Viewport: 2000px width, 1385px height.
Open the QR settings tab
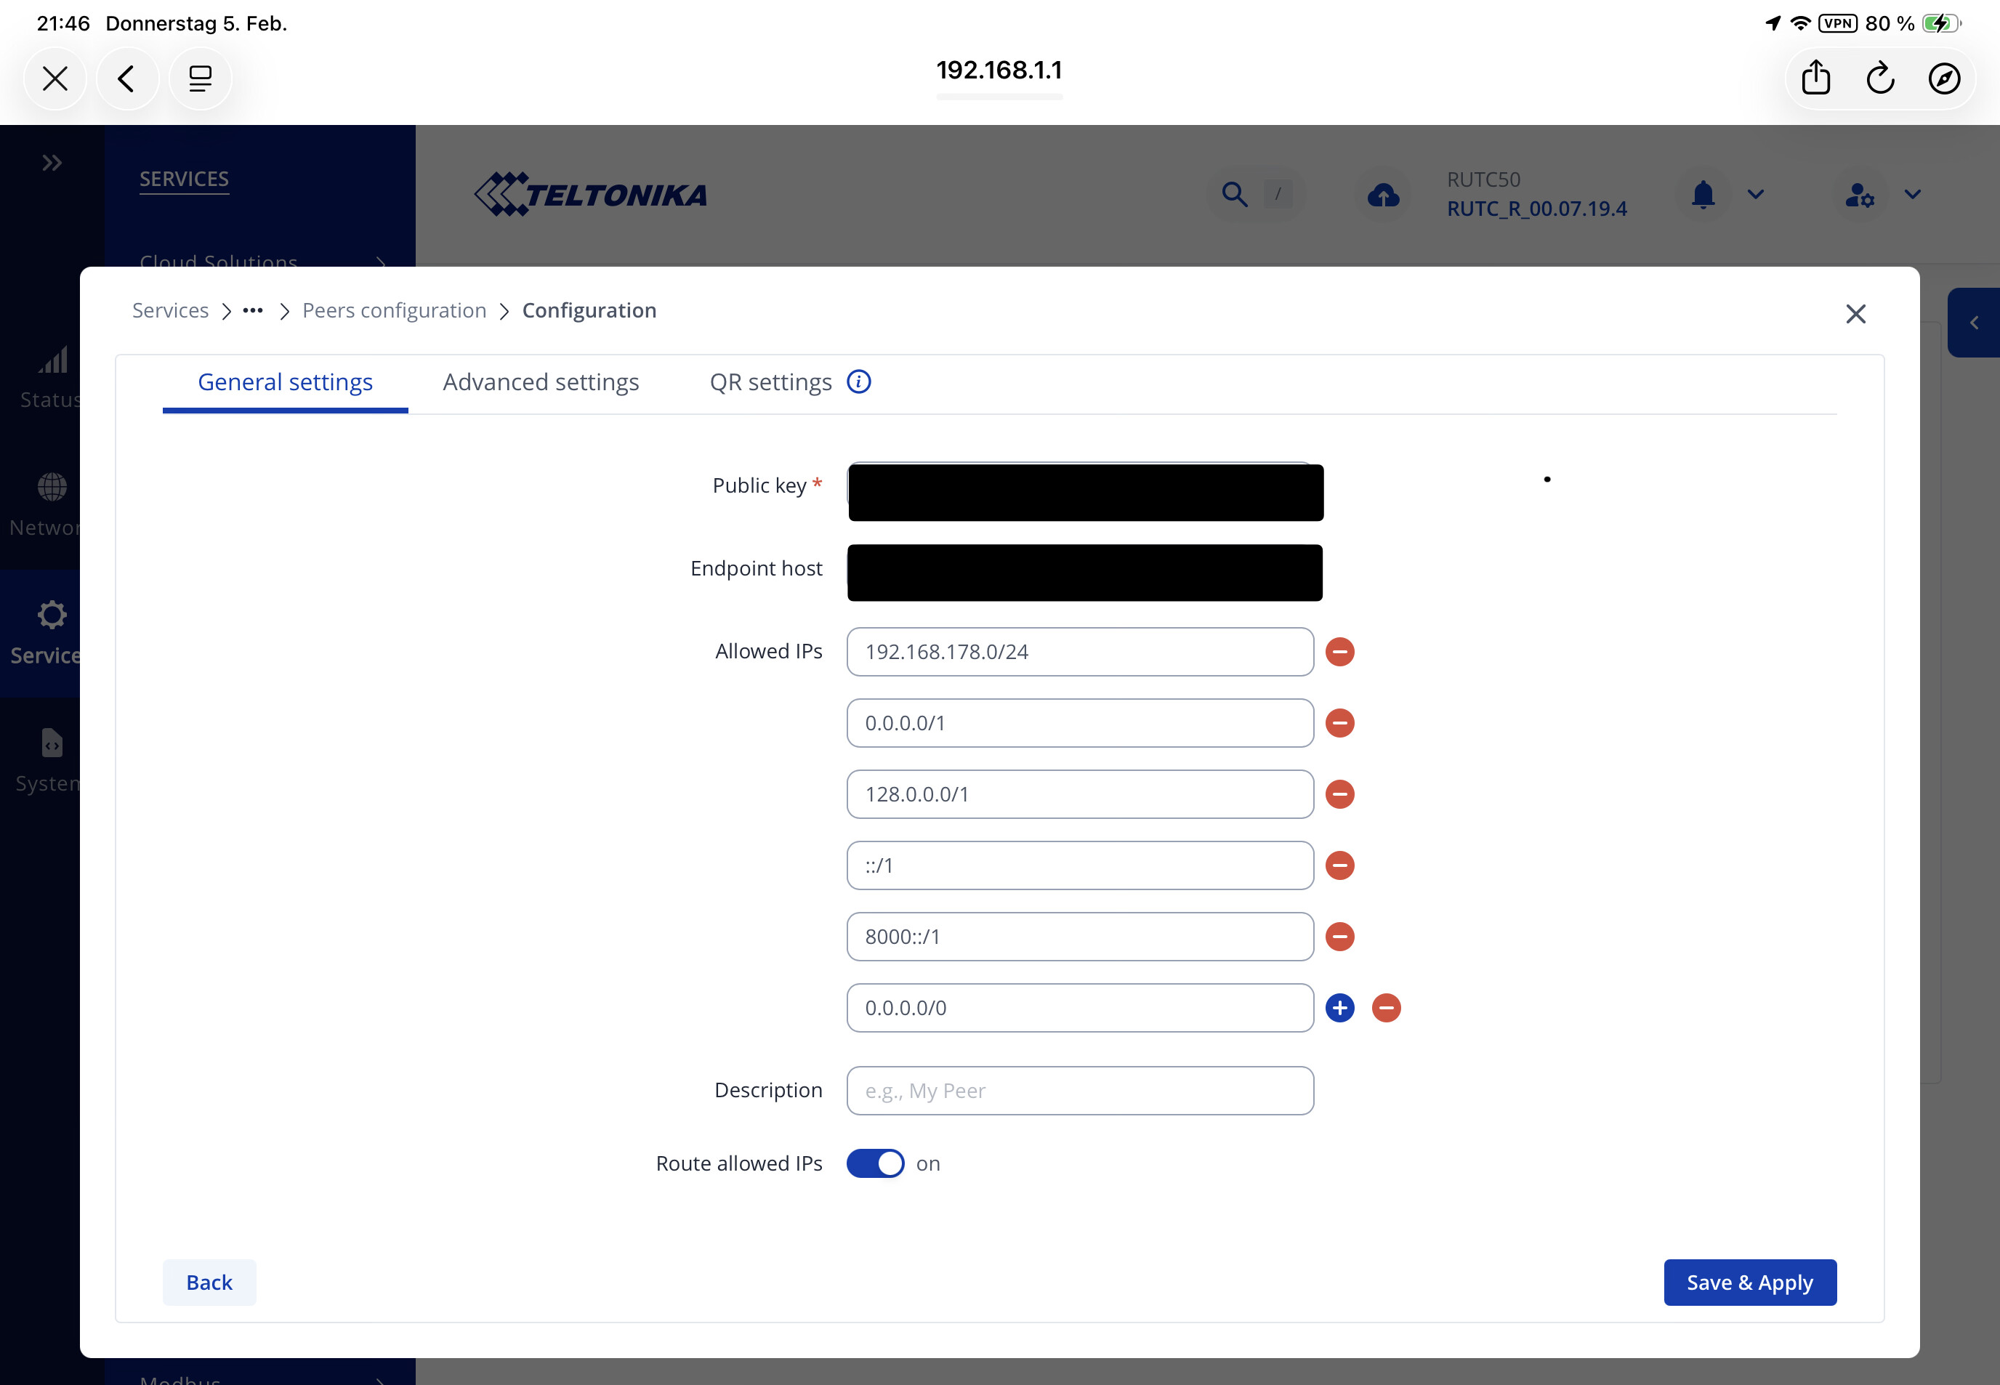point(770,383)
